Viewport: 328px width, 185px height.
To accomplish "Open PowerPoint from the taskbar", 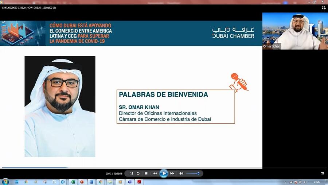I will point(82,182).
